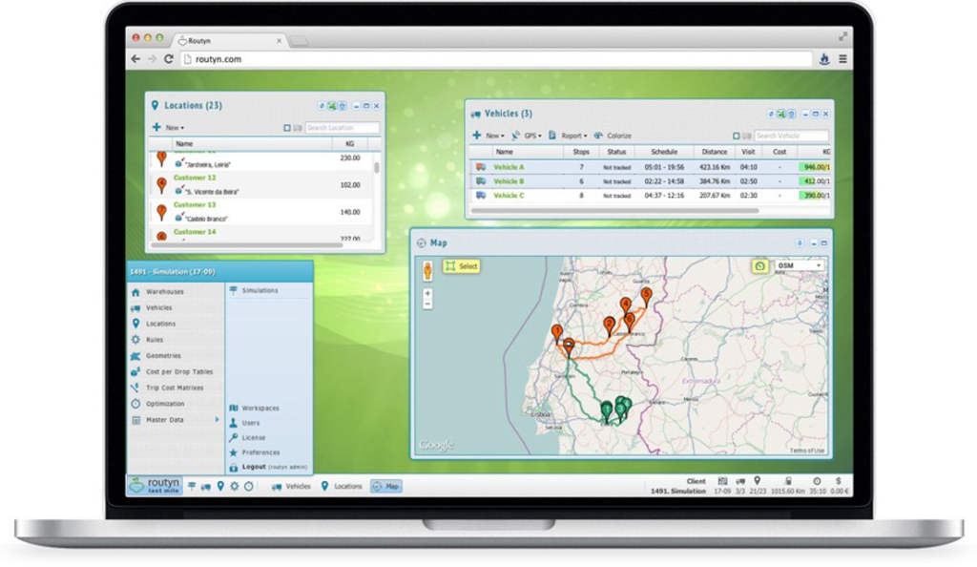977x567 pixels.
Task: Click the Vehicles taskbar button
Action: [291, 486]
